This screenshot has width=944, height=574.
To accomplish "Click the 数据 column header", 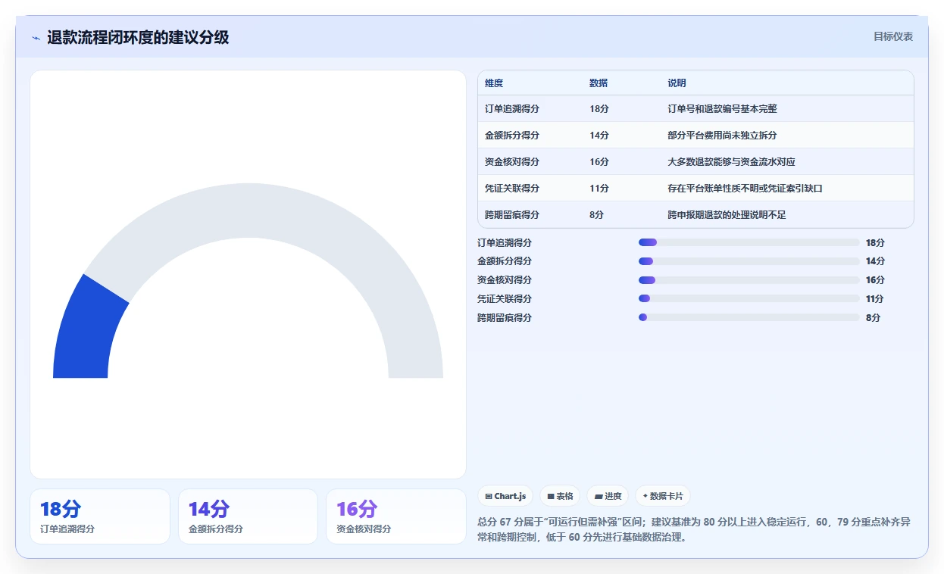I will [x=599, y=83].
